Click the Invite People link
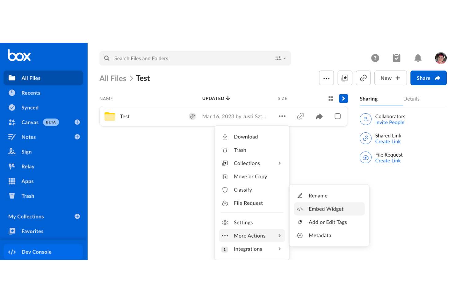The image size is (455, 303). click(x=390, y=122)
